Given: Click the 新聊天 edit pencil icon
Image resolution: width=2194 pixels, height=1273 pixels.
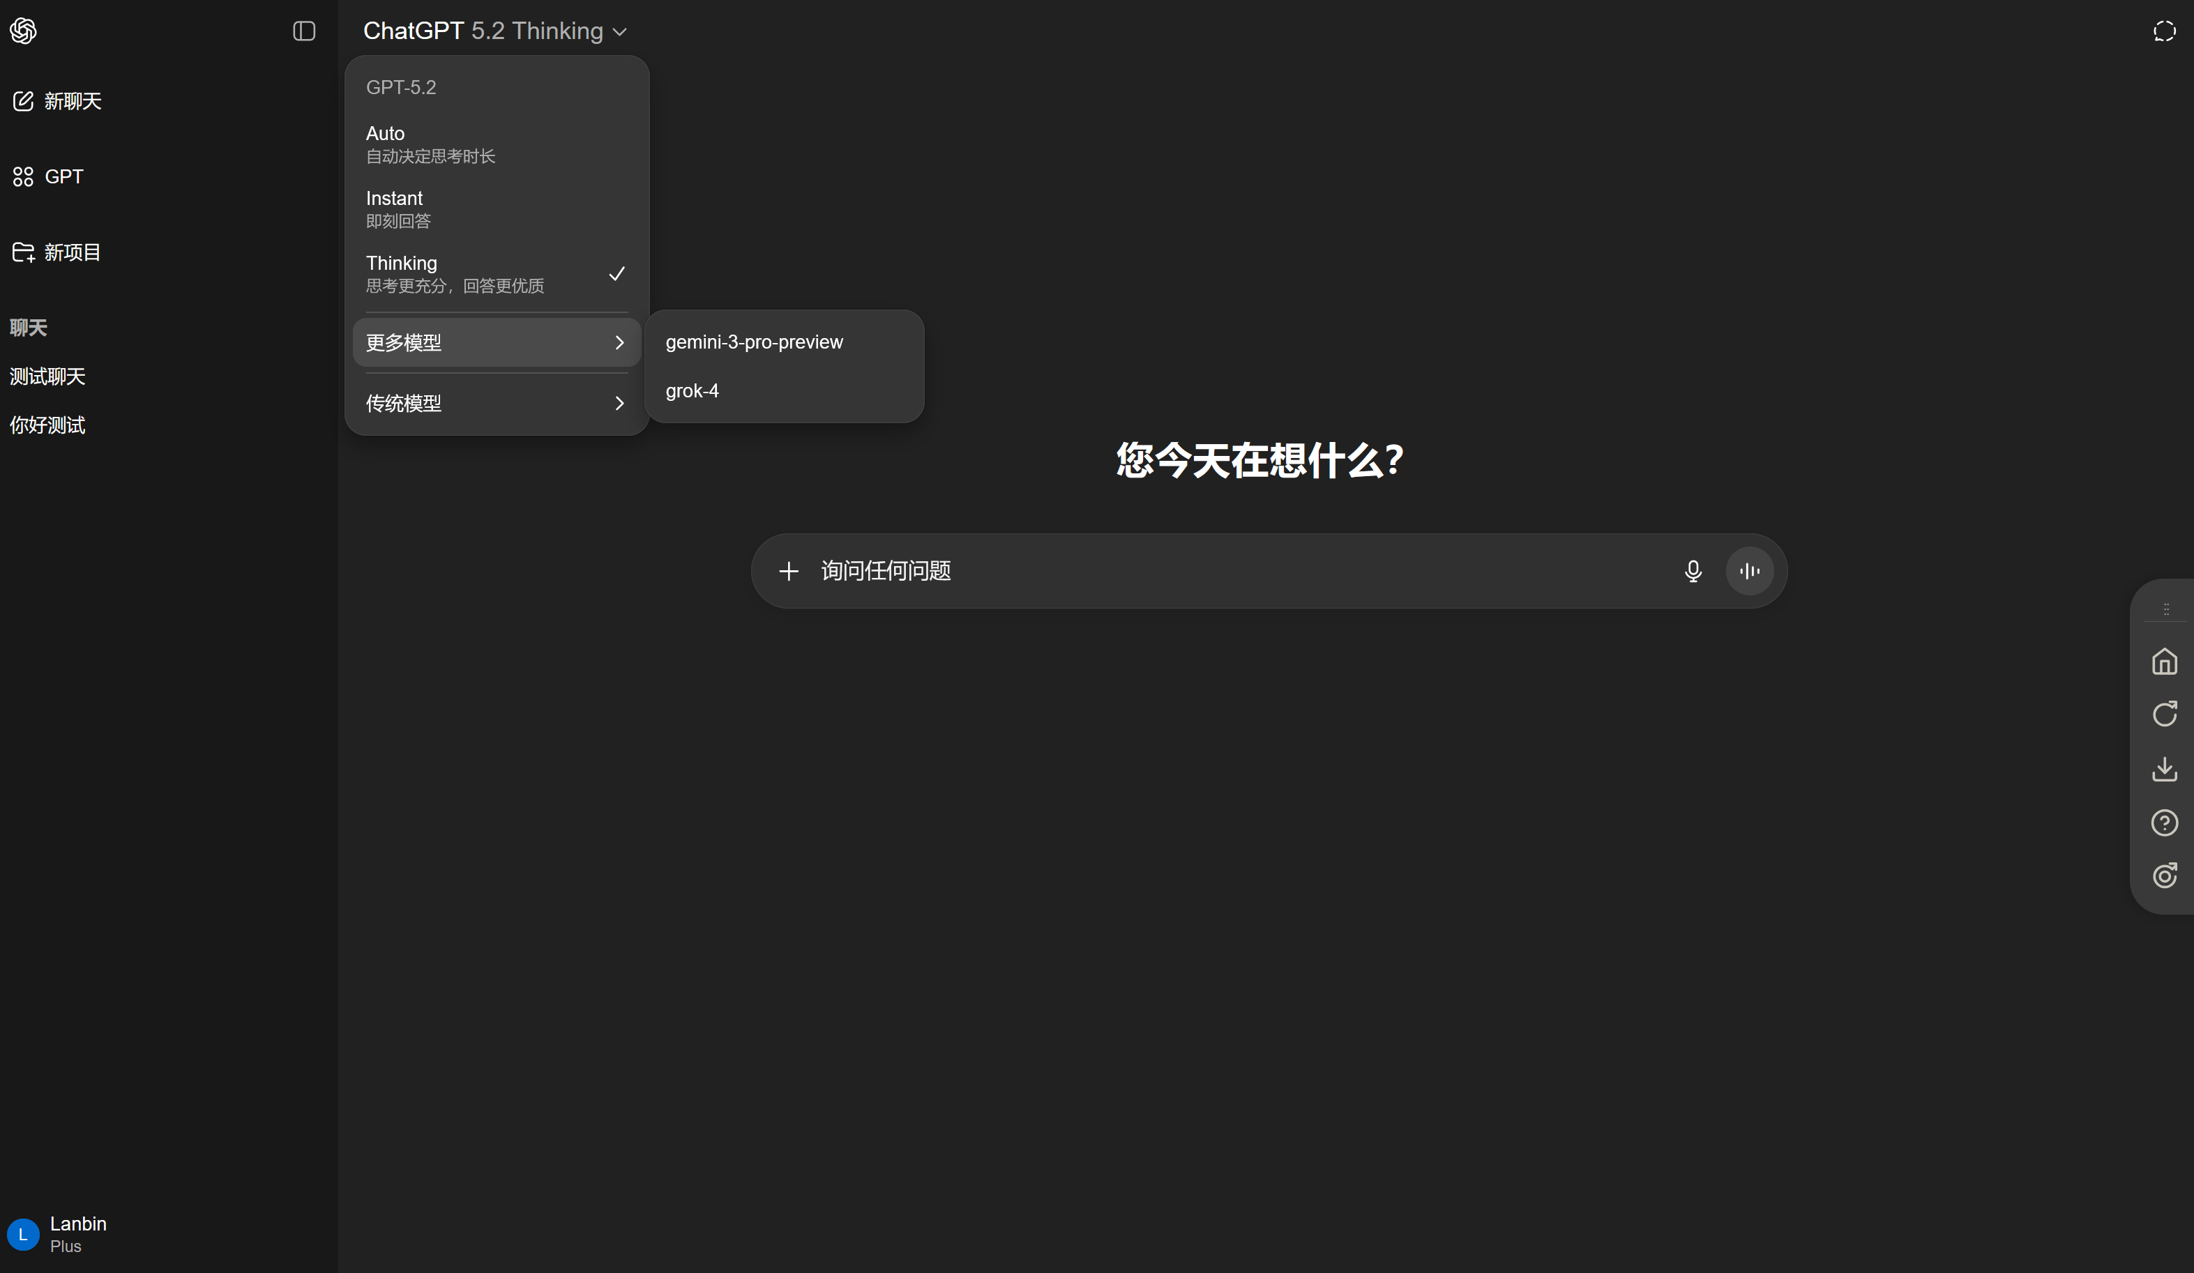Looking at the screenshot, I should click(x=24, y=101).
